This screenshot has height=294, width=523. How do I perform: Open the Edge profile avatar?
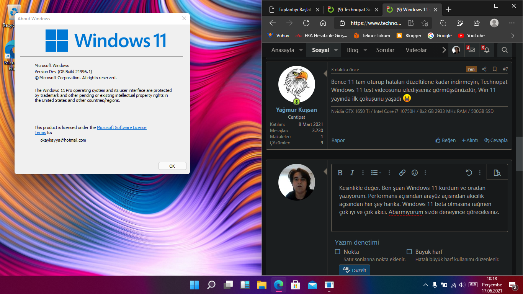click(x=494, y=23)
